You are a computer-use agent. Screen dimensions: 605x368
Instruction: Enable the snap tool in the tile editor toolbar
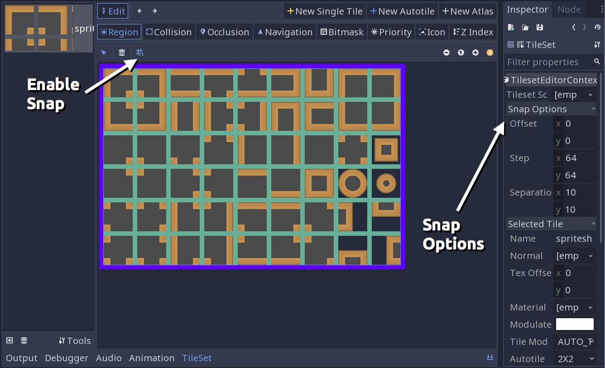(x=139, y=52)
